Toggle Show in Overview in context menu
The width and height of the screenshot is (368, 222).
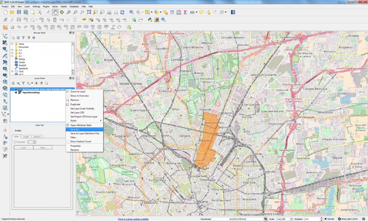[x=68, y=96]
